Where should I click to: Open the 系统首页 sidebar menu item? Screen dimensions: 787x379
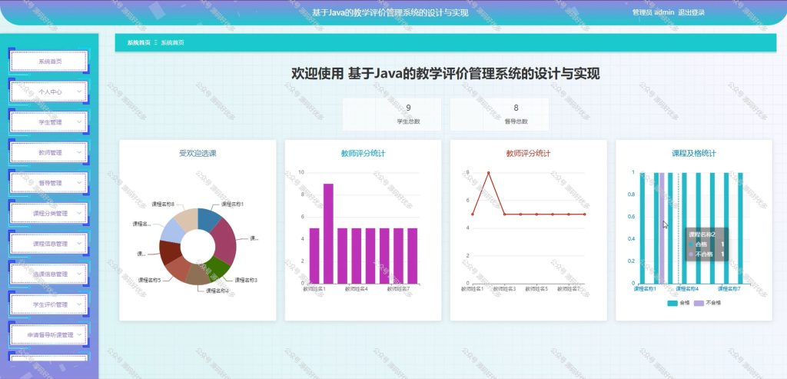point(49,62)
